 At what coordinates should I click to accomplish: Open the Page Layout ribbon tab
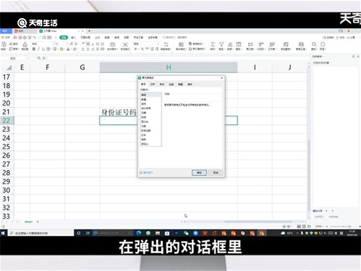click(85, 37)
